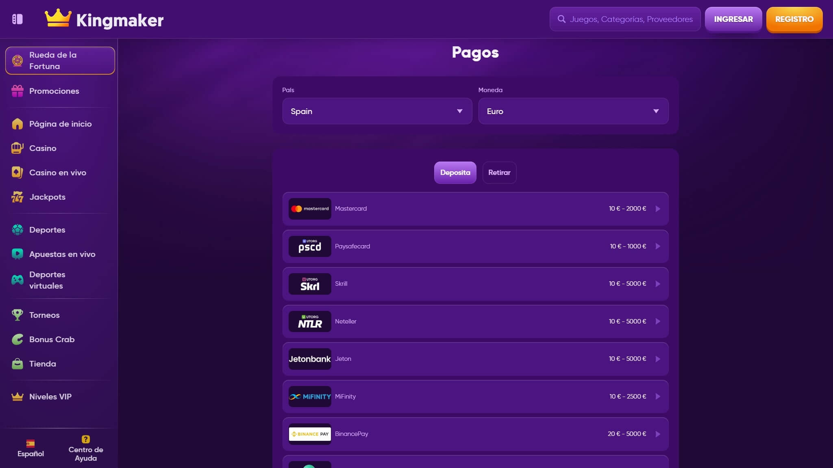Click the Kingmaker wordmark text
The image size is (833, 468).
120,20
